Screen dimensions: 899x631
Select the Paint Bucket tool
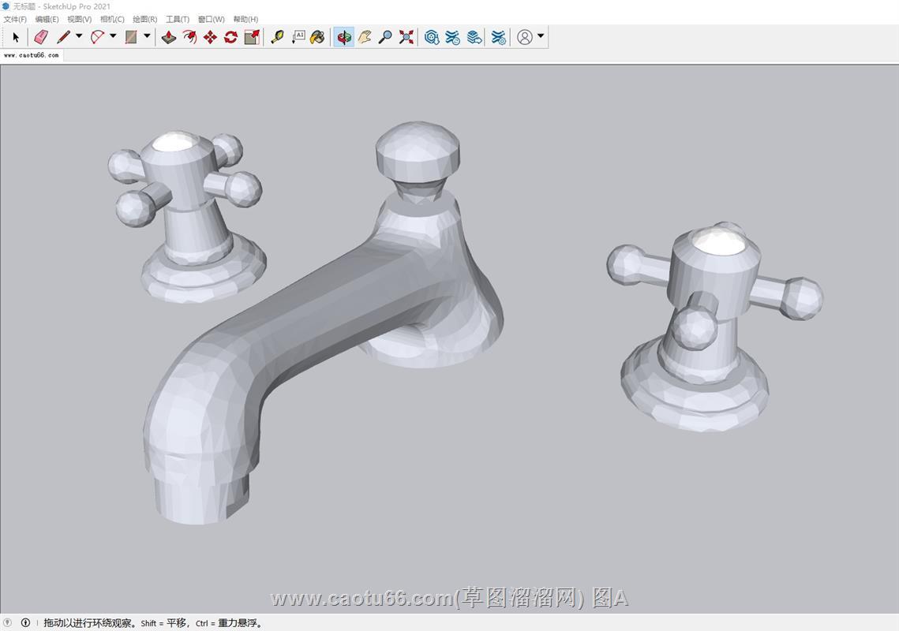(x=317, y=37)
